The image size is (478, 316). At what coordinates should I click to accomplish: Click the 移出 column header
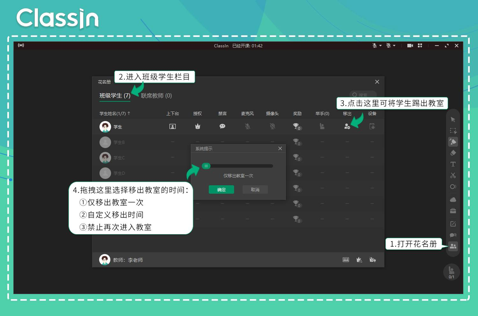(347, 114)
